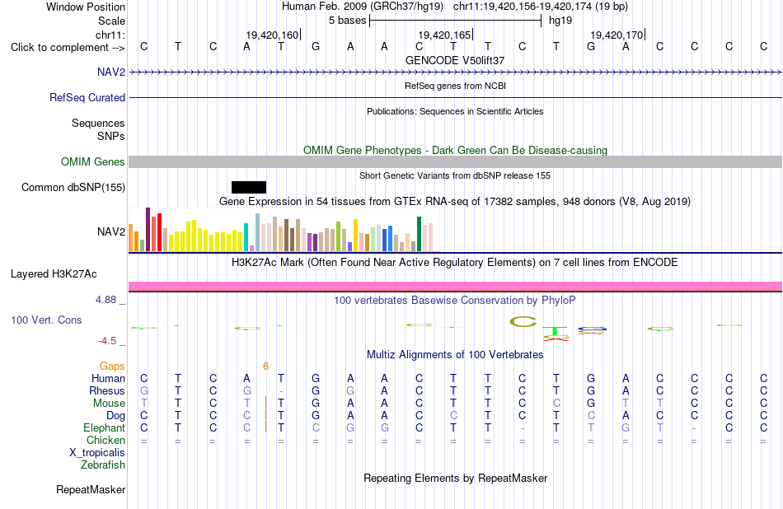783x509 pixels.
Task: Click the H3K27Ac Mark track title
Action: [x=454, y=263]
